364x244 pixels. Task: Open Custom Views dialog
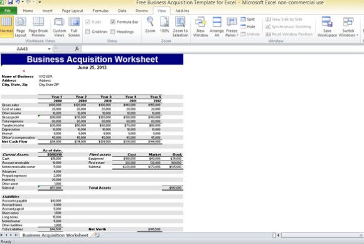pyautogui.click(x=59, y=26)
